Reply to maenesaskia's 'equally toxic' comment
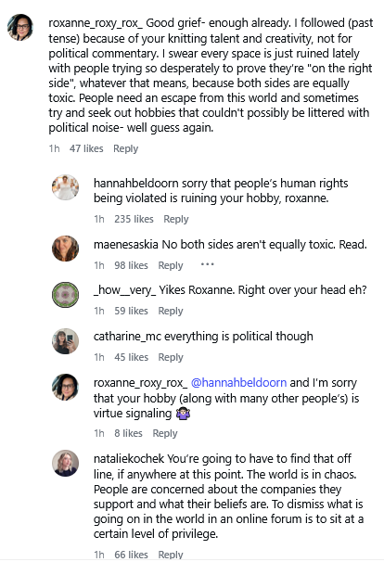Image resolution: width=384 pixels, height=562 pixels. pos(171,265)
